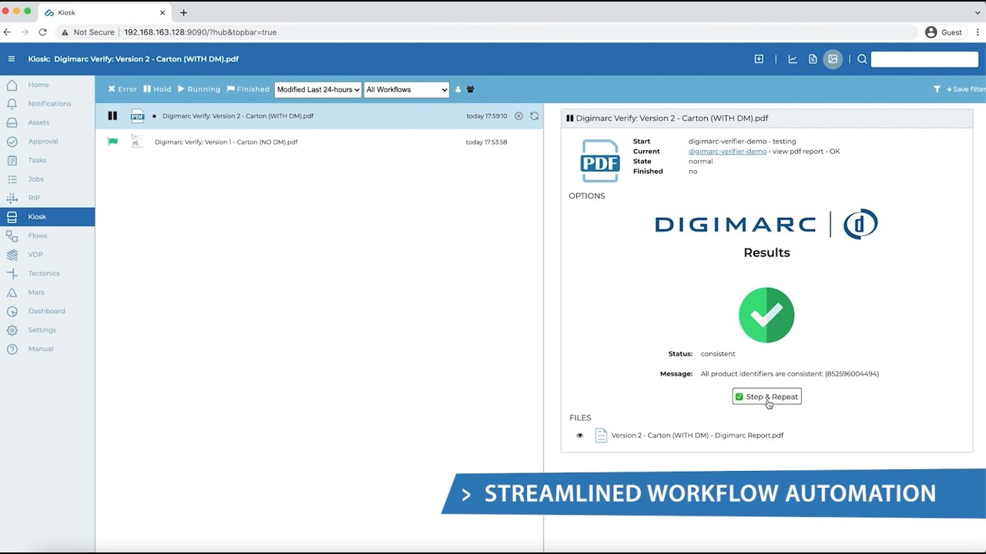Open the All Workflows dropdown
This screenshot has height=554, width=986.
[x=406, y=89]
